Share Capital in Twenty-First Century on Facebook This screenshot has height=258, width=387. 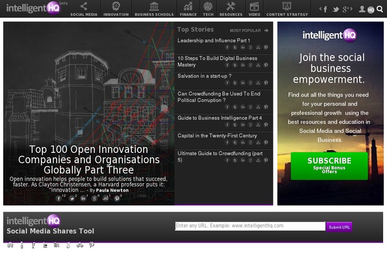(x=227, y=143)
